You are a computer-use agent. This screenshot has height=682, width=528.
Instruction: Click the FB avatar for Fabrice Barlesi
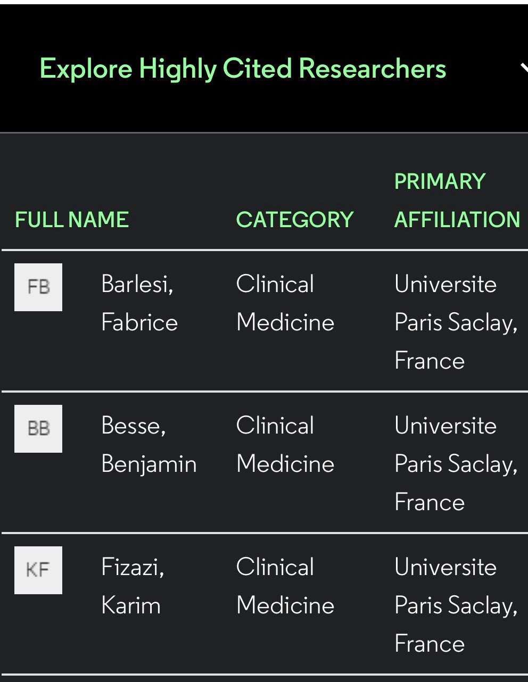[x=38, y=287]
